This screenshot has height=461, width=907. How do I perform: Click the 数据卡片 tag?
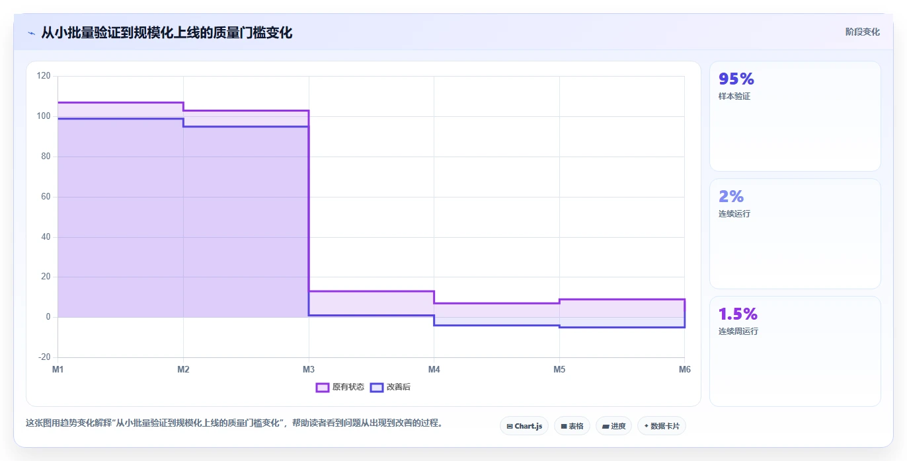662,426
